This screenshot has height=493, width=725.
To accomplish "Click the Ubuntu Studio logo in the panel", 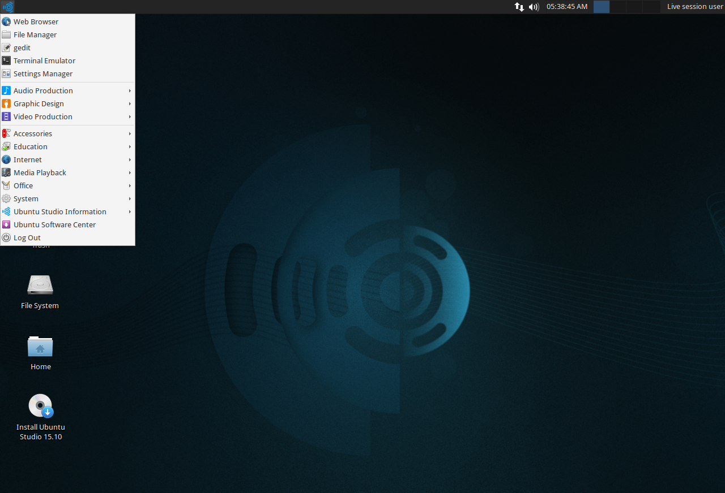I will 7,7.
